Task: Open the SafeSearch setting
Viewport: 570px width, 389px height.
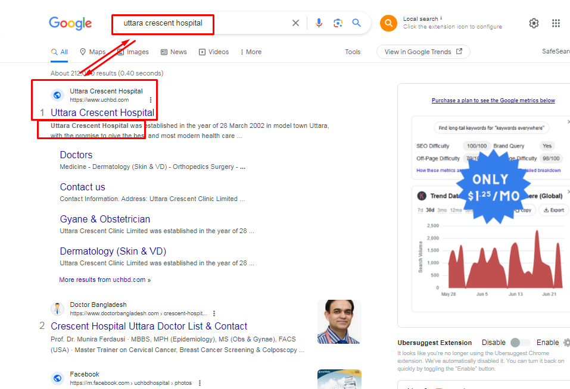Action: pyautogui.click(x=556, y=51)
